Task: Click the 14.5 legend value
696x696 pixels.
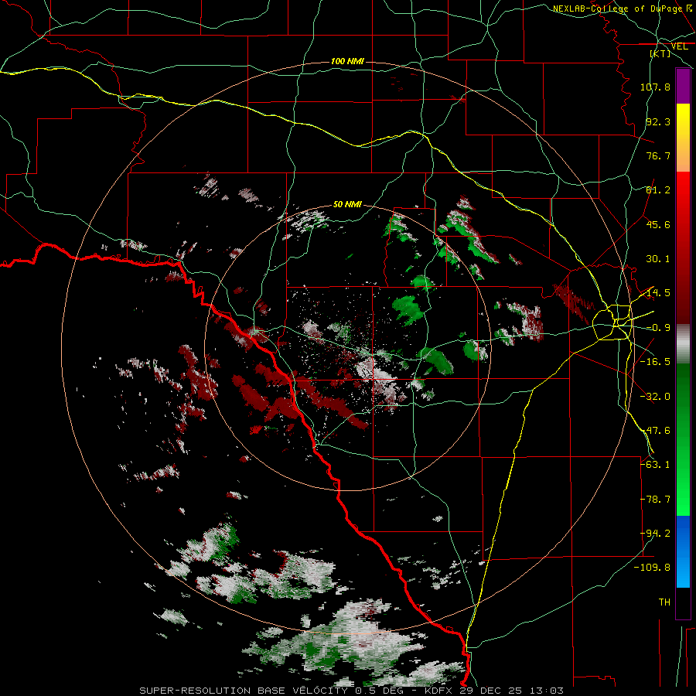Action: [658, 293]
